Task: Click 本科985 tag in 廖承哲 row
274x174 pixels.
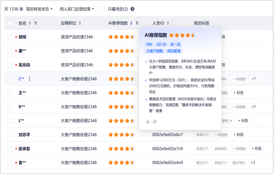Action: 220,148
